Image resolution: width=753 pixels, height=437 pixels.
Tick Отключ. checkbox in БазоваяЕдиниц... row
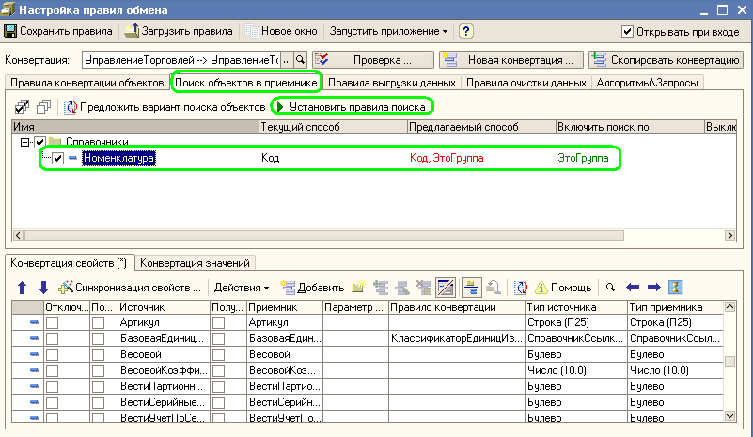click(53, 338)
